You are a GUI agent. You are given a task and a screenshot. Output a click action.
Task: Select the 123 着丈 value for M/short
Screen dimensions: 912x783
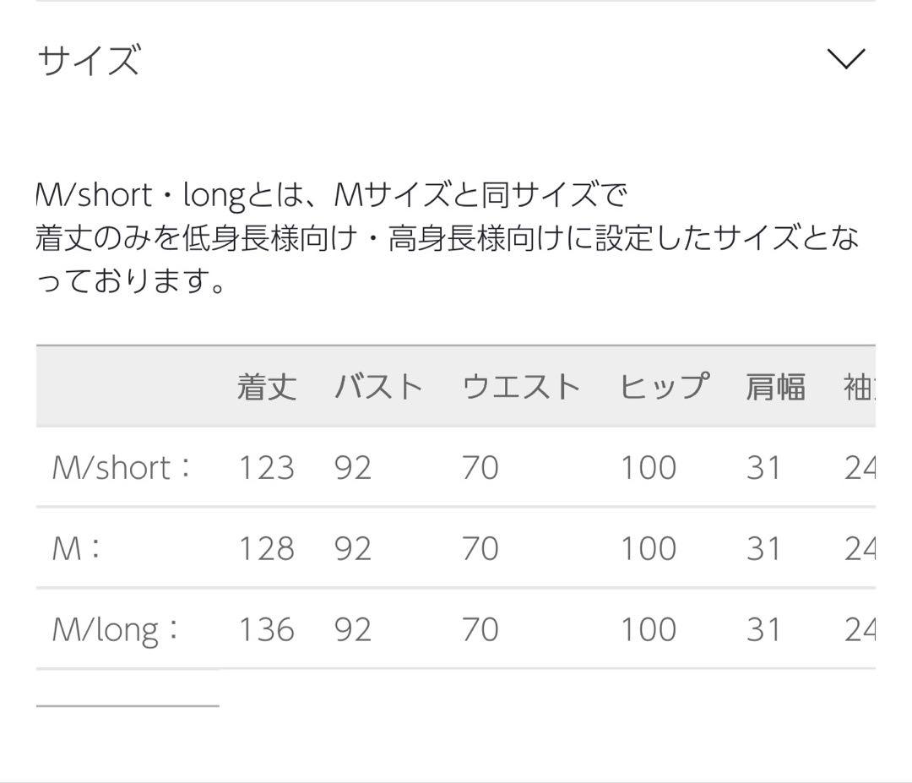point(267,467)
